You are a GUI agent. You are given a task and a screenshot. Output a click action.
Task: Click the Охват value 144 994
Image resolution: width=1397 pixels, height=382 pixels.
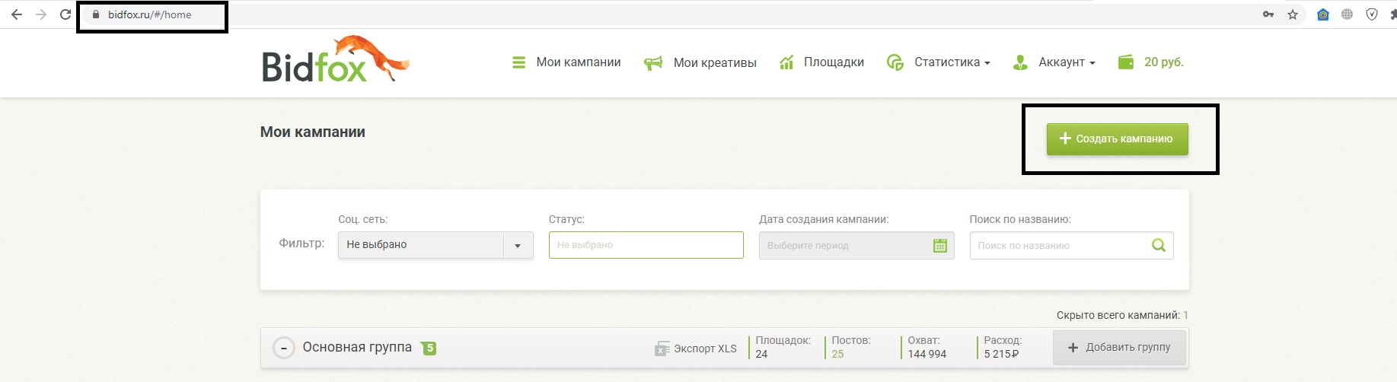click(x=927, y=354)
